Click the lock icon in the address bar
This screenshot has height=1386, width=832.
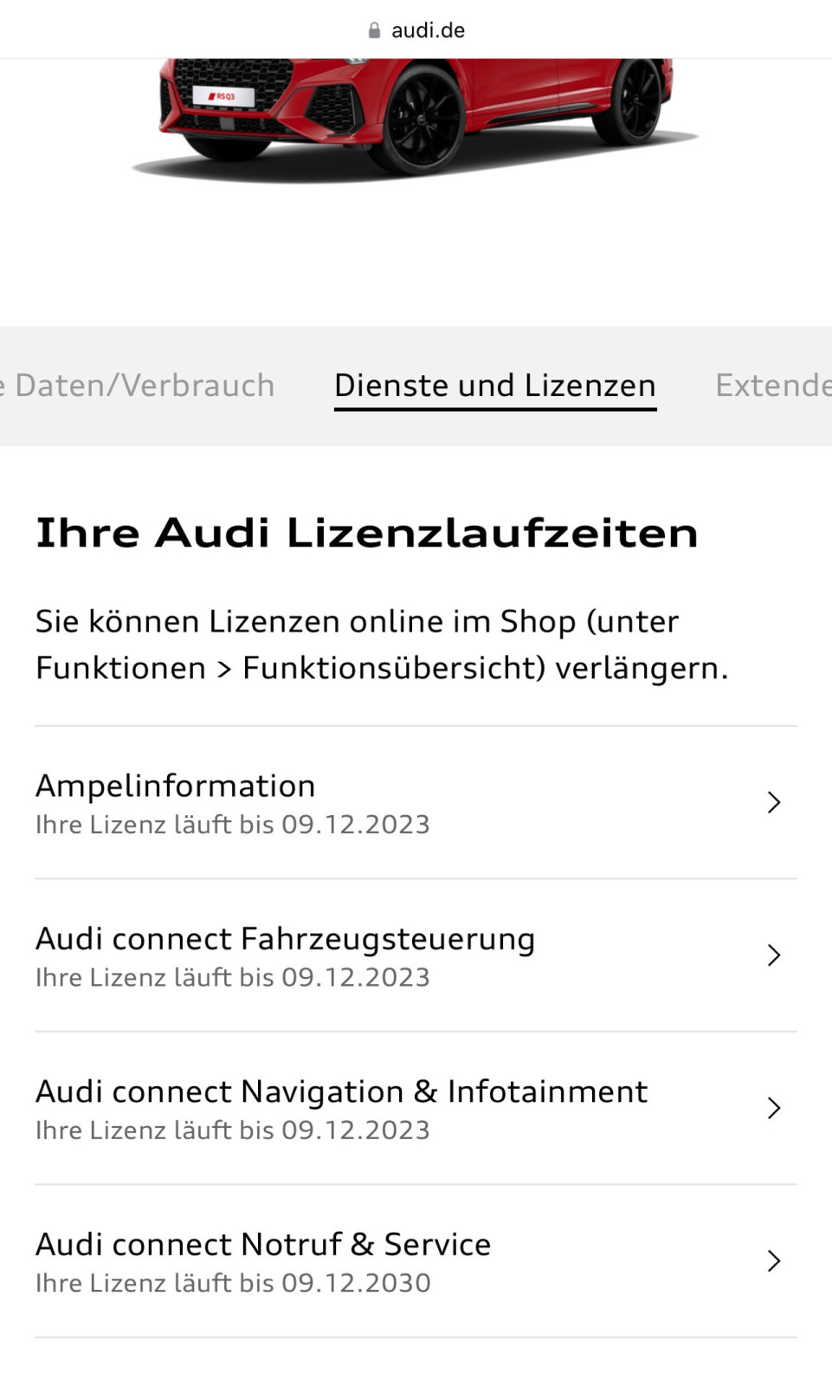(x=374, y=29)
